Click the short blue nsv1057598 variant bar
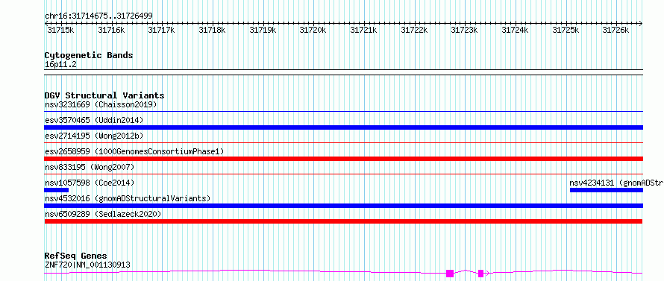This screenshot has width=664, height=281. pos(56,190)
